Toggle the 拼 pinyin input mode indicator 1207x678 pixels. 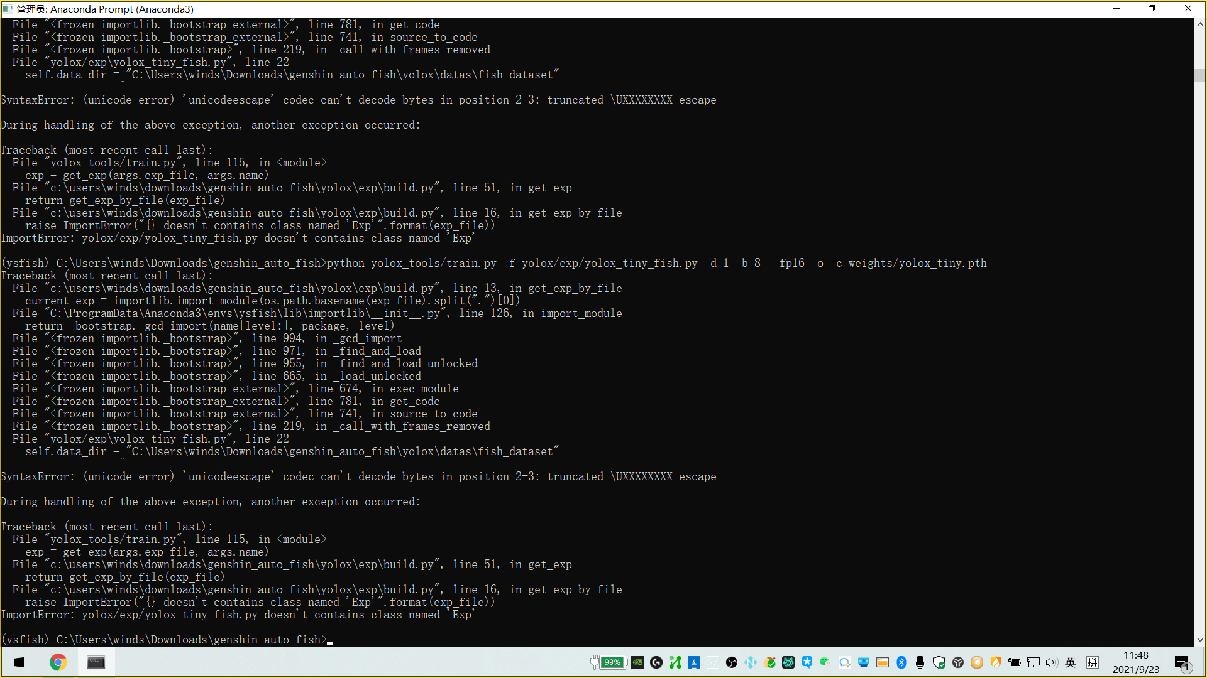point(1093,662)
